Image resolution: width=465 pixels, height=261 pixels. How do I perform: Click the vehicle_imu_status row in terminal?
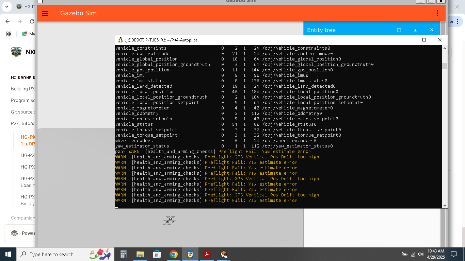pos(221,81)
